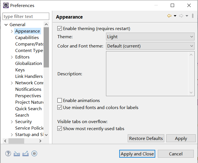Select Perspectives in the tree
Viewport: 198px width, 163px height.
[28, 96]
